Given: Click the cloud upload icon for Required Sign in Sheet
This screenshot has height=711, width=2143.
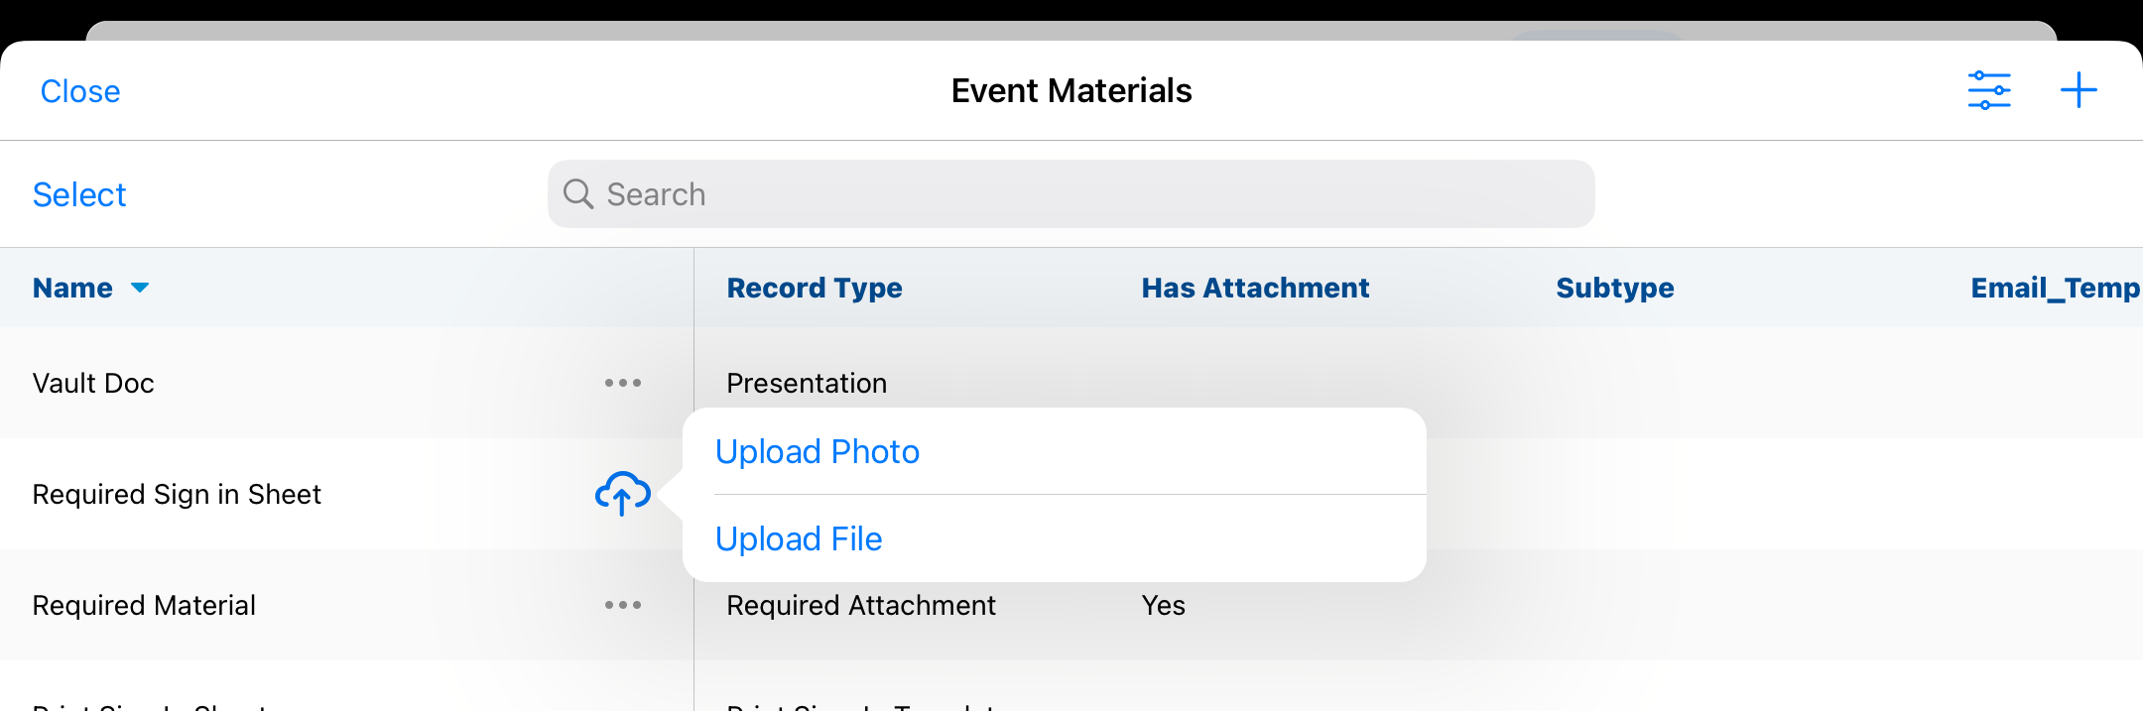Looking at the screenshot, I should coord(622,493).
